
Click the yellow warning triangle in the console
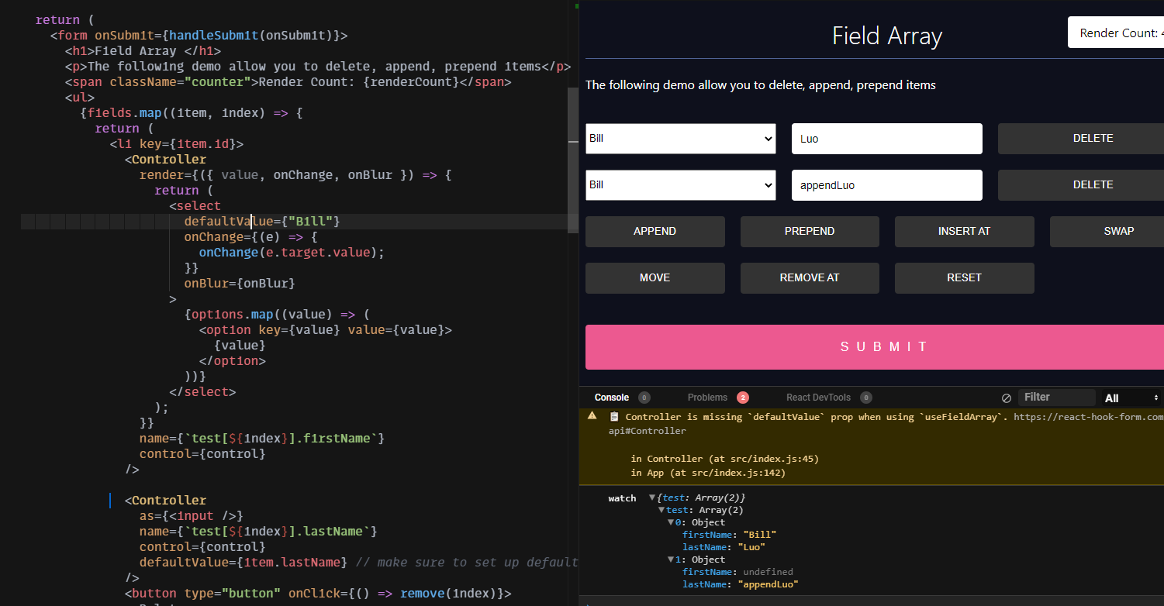click(592, 415)
